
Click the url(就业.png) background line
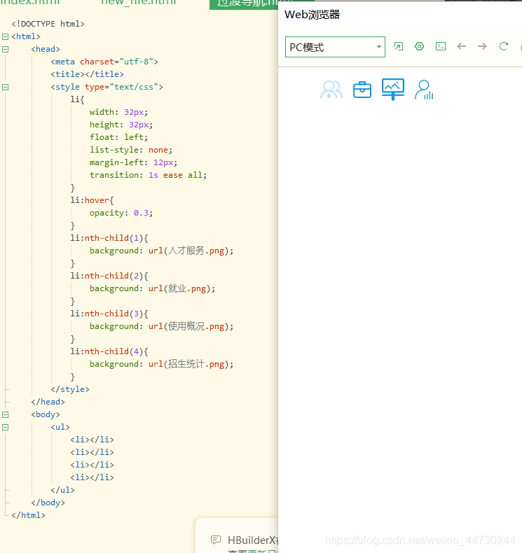(152, 288)
